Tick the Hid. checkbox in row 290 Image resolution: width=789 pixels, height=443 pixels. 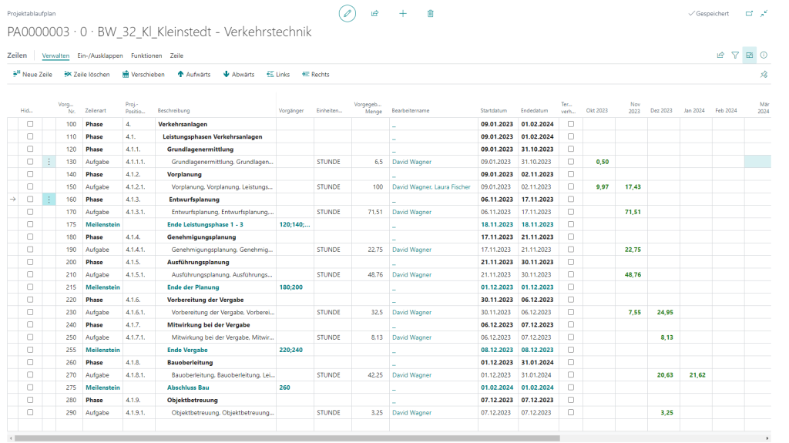point(30,412)
